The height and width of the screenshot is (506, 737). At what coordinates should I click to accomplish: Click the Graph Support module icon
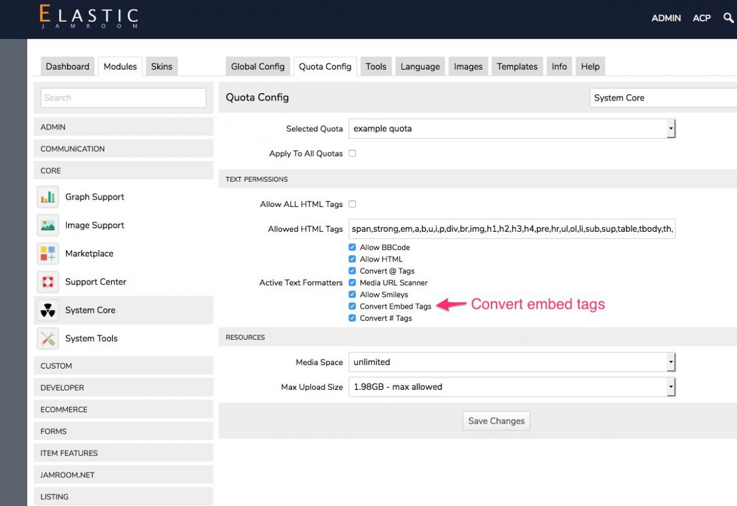48,197
